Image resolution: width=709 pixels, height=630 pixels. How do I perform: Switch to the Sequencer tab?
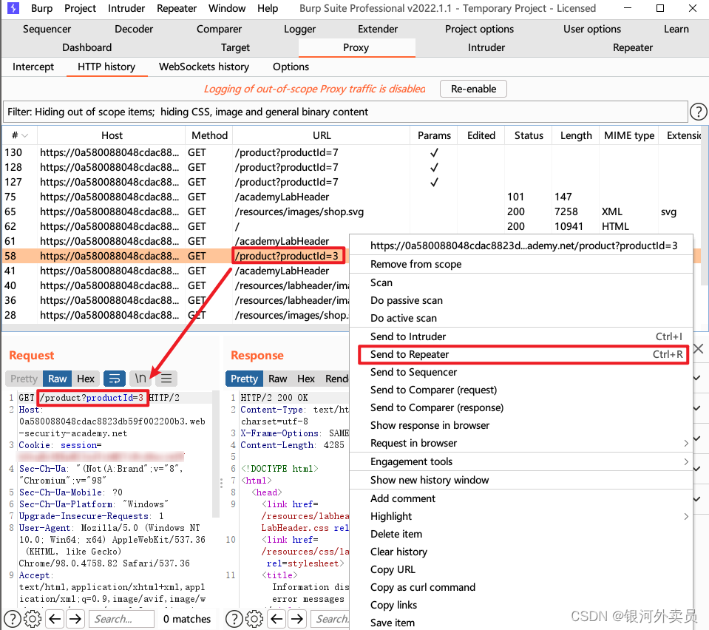[x=47, y=29]
